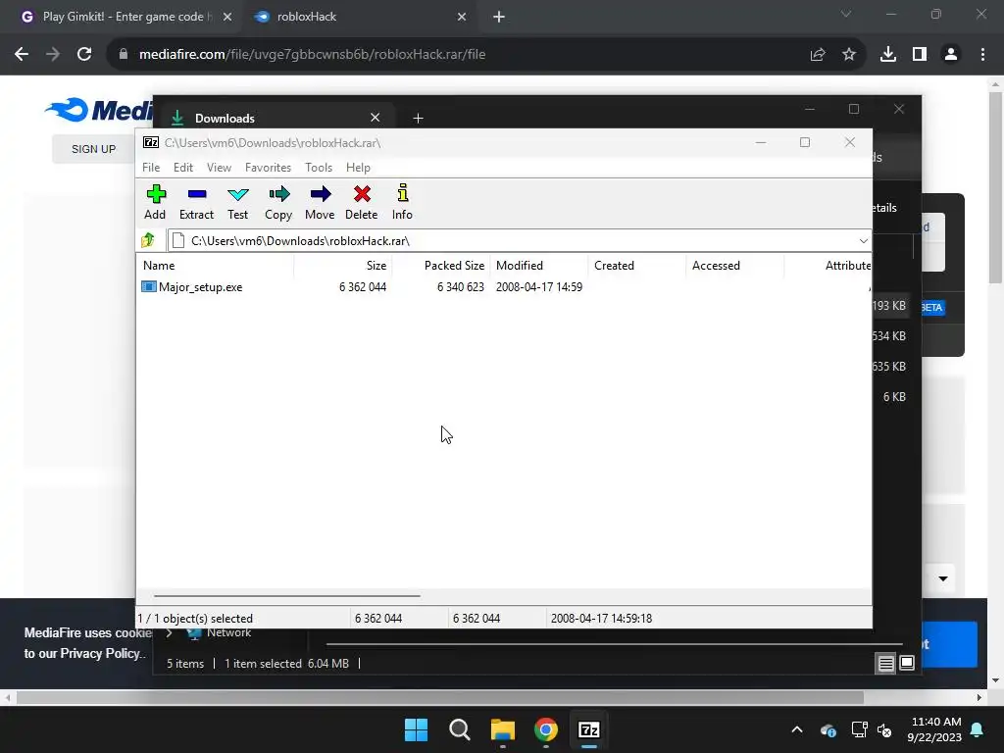Close the robloxHack browser tab
This screenshot has width=1004, height=753.
click(x=462, y=17)
